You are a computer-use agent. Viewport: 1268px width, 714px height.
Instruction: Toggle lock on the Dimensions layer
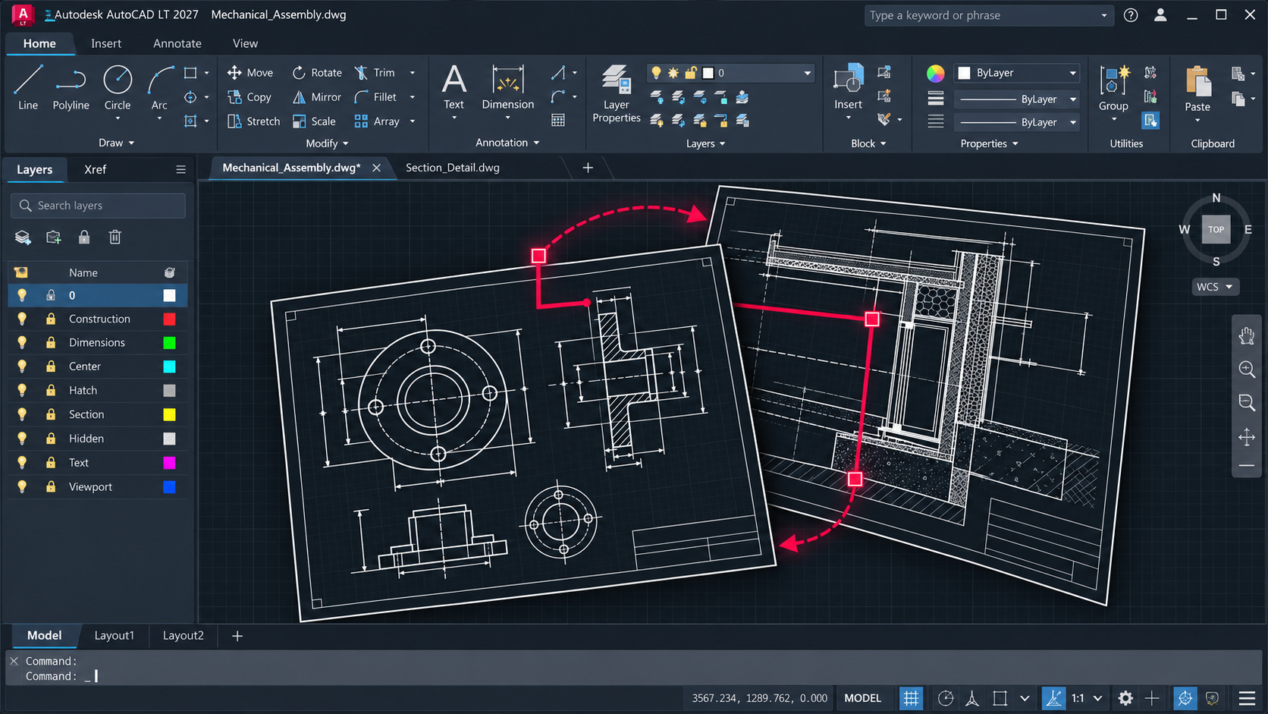51,343
